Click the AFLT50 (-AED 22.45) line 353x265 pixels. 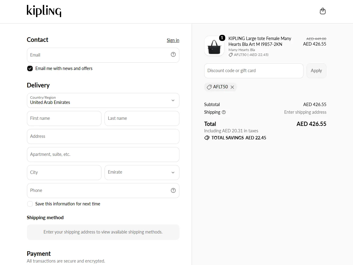coord(248,55)
